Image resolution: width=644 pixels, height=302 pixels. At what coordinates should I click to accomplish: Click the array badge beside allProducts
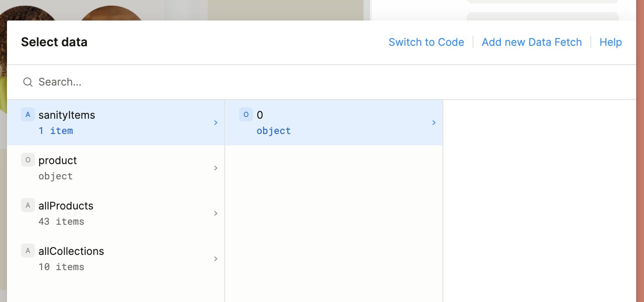28,206
